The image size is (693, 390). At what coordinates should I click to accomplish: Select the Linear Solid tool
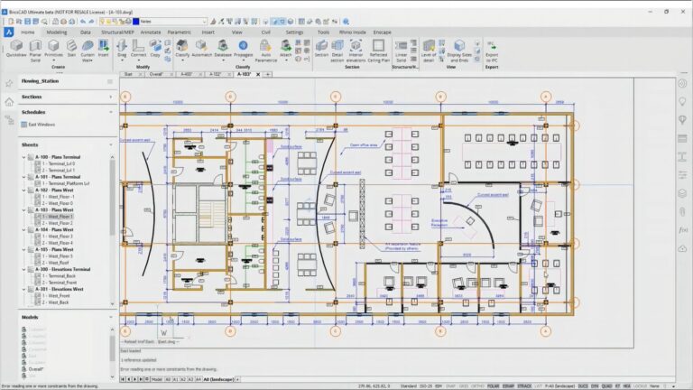coord(401,50)
